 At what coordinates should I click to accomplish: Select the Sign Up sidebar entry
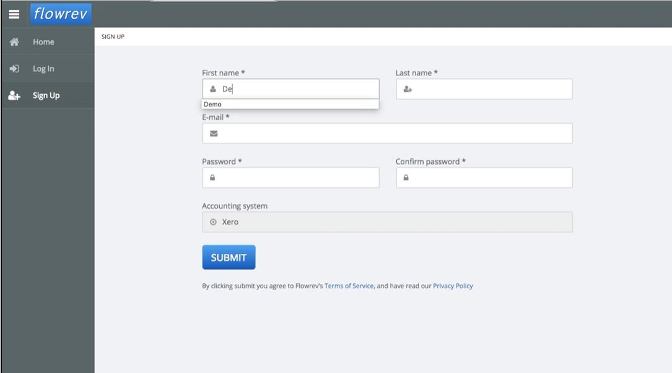46,95
